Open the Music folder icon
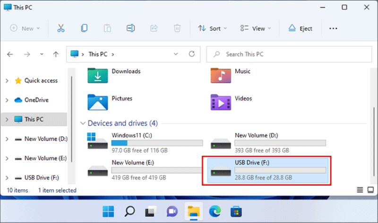The image size is (378, 223). coord(221,75)
